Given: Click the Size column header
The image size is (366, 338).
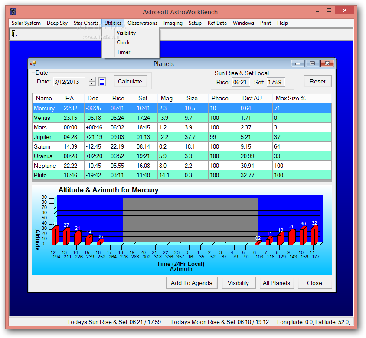Looking at the screenshot, I should (x=196, y=99).
